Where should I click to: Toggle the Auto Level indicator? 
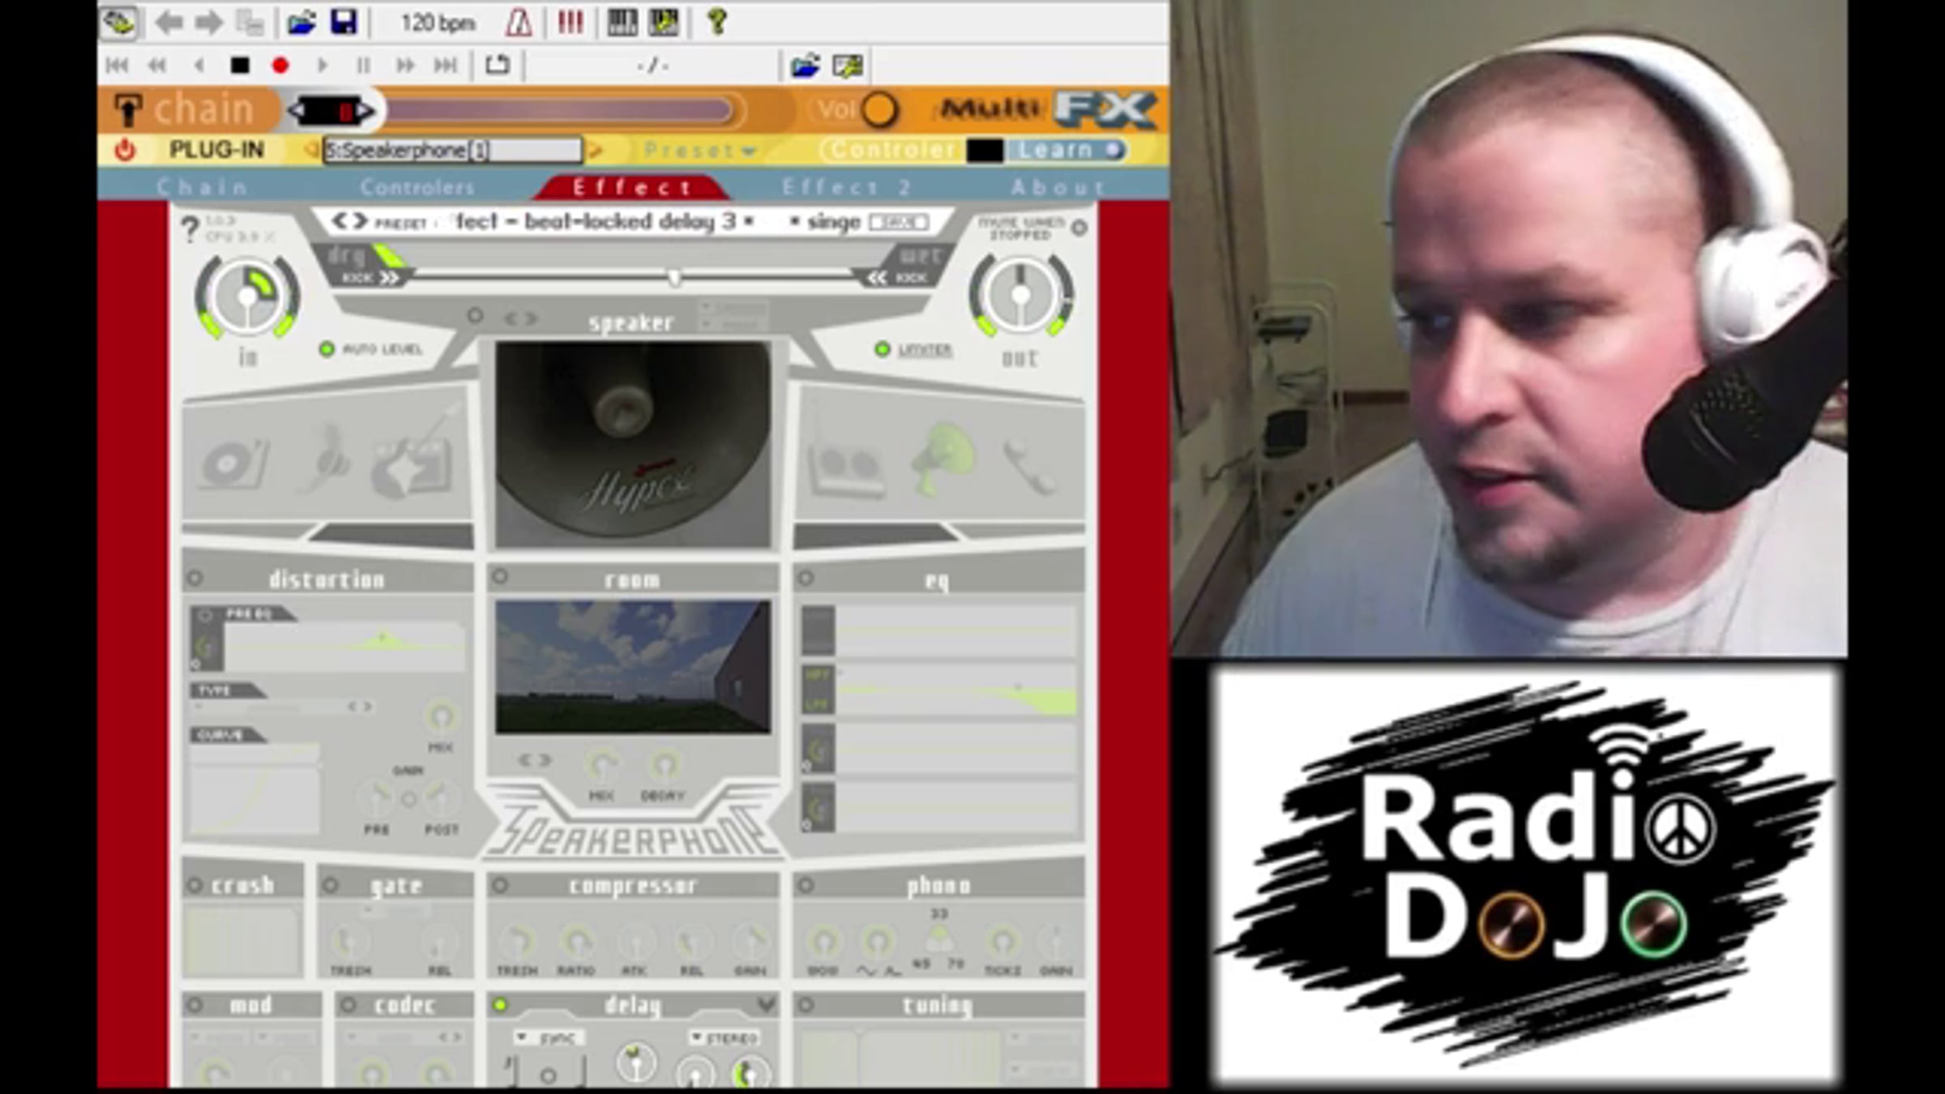click(327, 349)
